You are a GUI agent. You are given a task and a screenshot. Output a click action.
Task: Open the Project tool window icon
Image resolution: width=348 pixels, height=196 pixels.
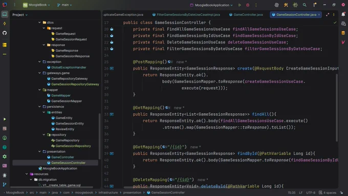5,14
